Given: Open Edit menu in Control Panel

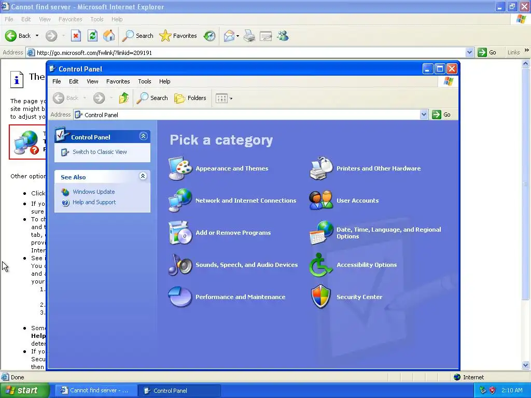Looking at the screenshot, I should coord(74,81).
